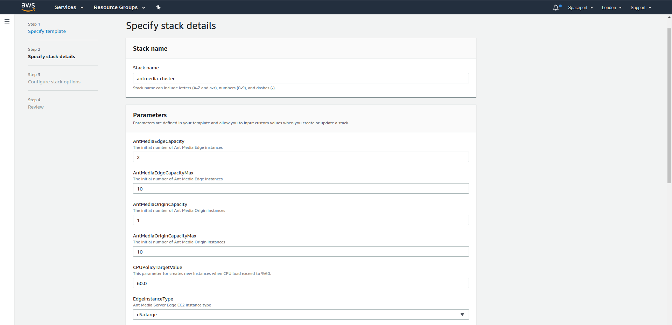Click the Parameters section heading
Screen dimensions: 672x325
150,115
